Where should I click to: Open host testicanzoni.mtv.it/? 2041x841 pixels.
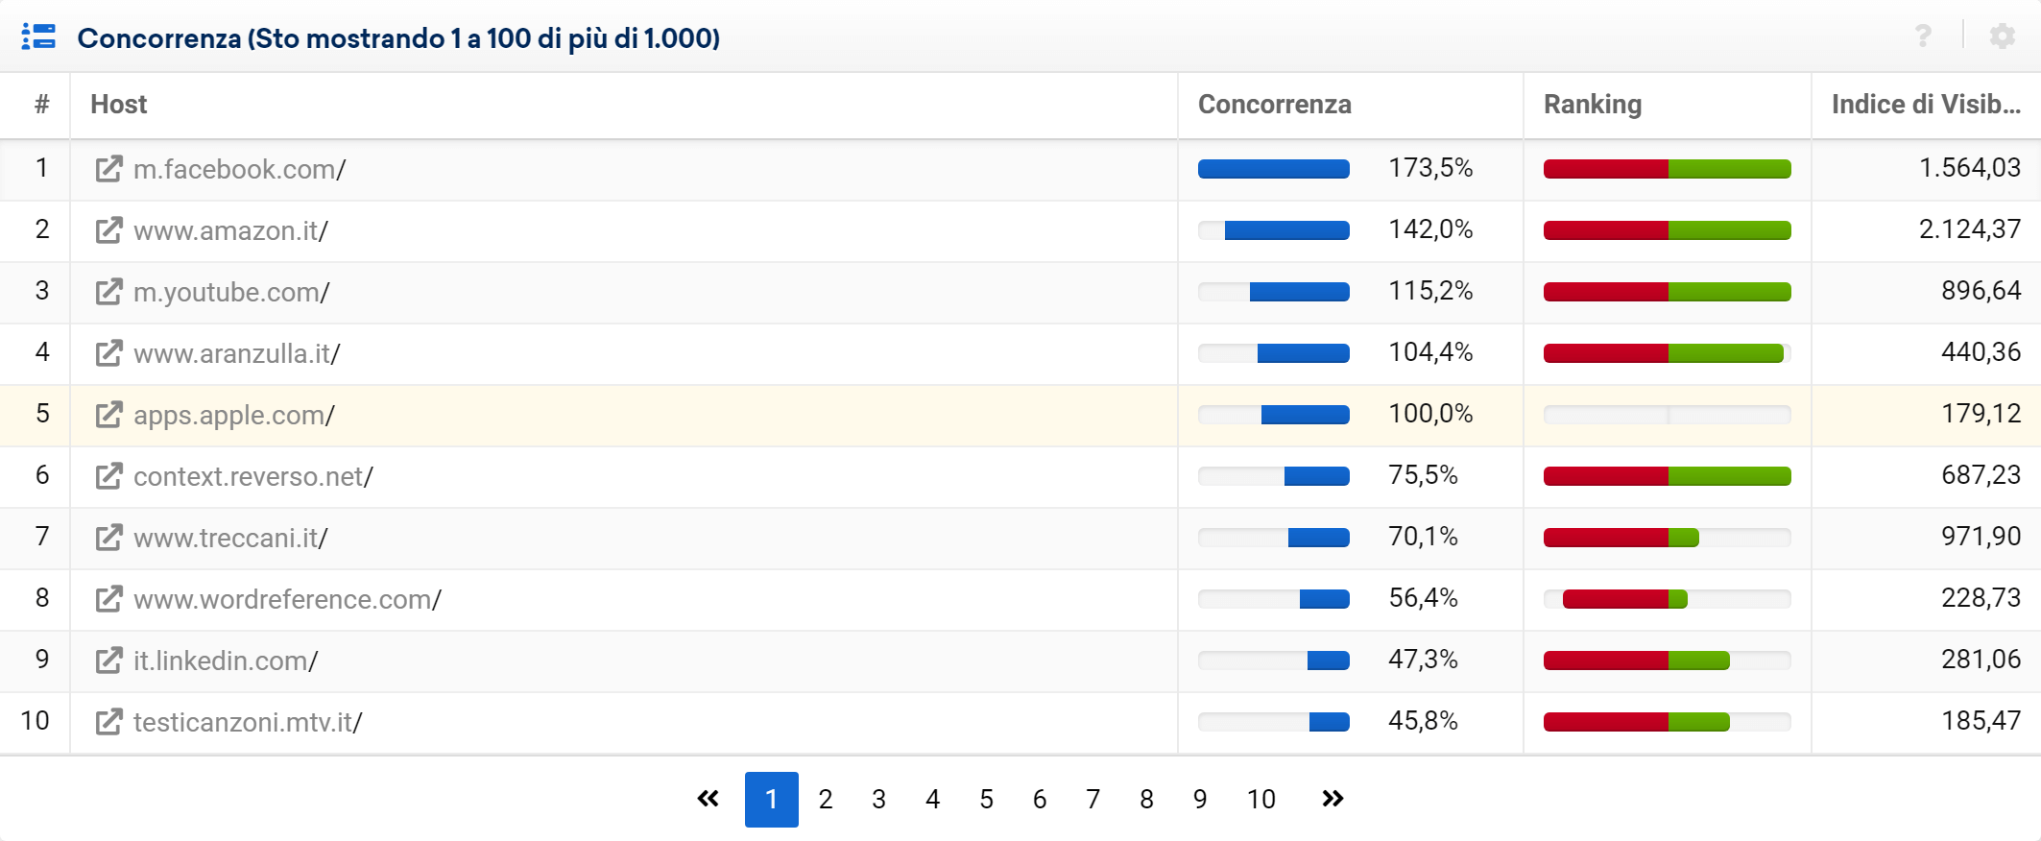click(248, 722)
